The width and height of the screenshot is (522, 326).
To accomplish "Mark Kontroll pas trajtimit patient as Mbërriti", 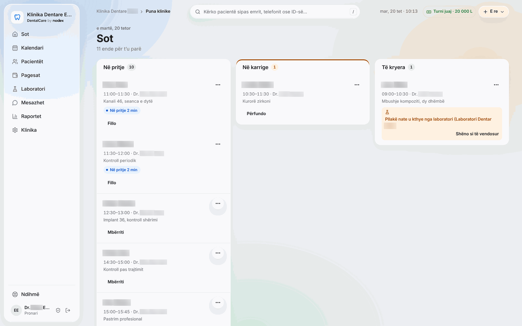I will point(116,282).
